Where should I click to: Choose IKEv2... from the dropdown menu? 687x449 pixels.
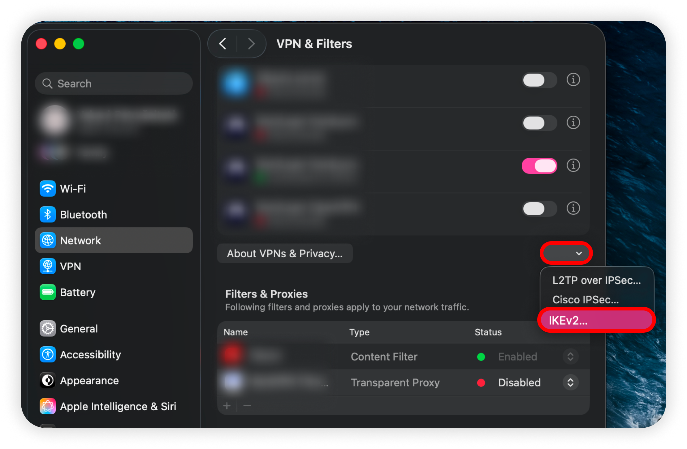(596, 320)
